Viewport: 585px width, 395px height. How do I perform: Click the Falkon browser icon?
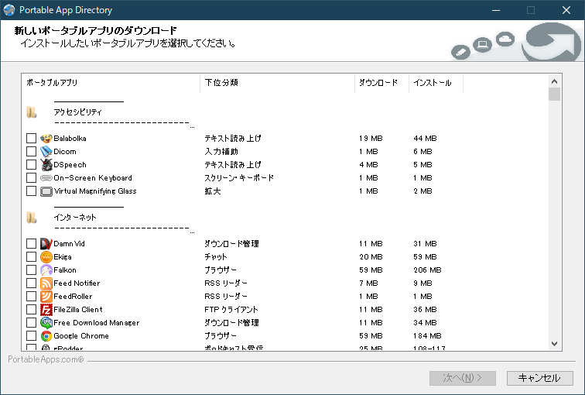point(46,270)
